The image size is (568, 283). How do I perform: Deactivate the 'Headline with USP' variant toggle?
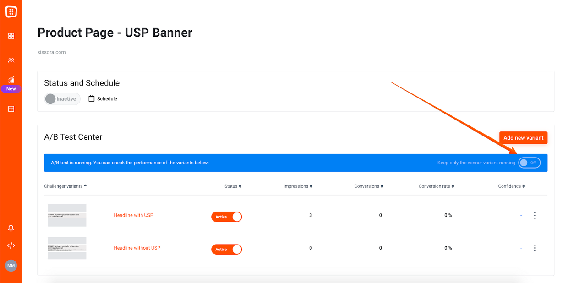226,217
